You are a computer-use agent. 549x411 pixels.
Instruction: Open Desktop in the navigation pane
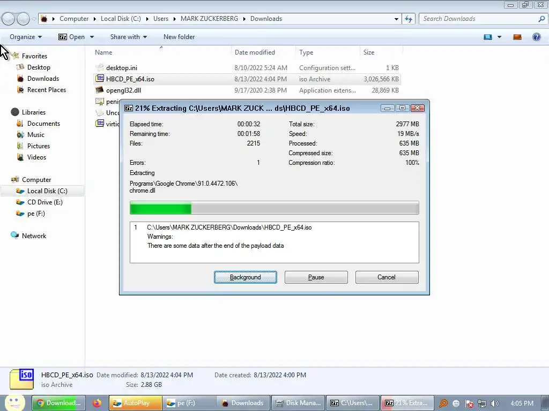[39, 67]
